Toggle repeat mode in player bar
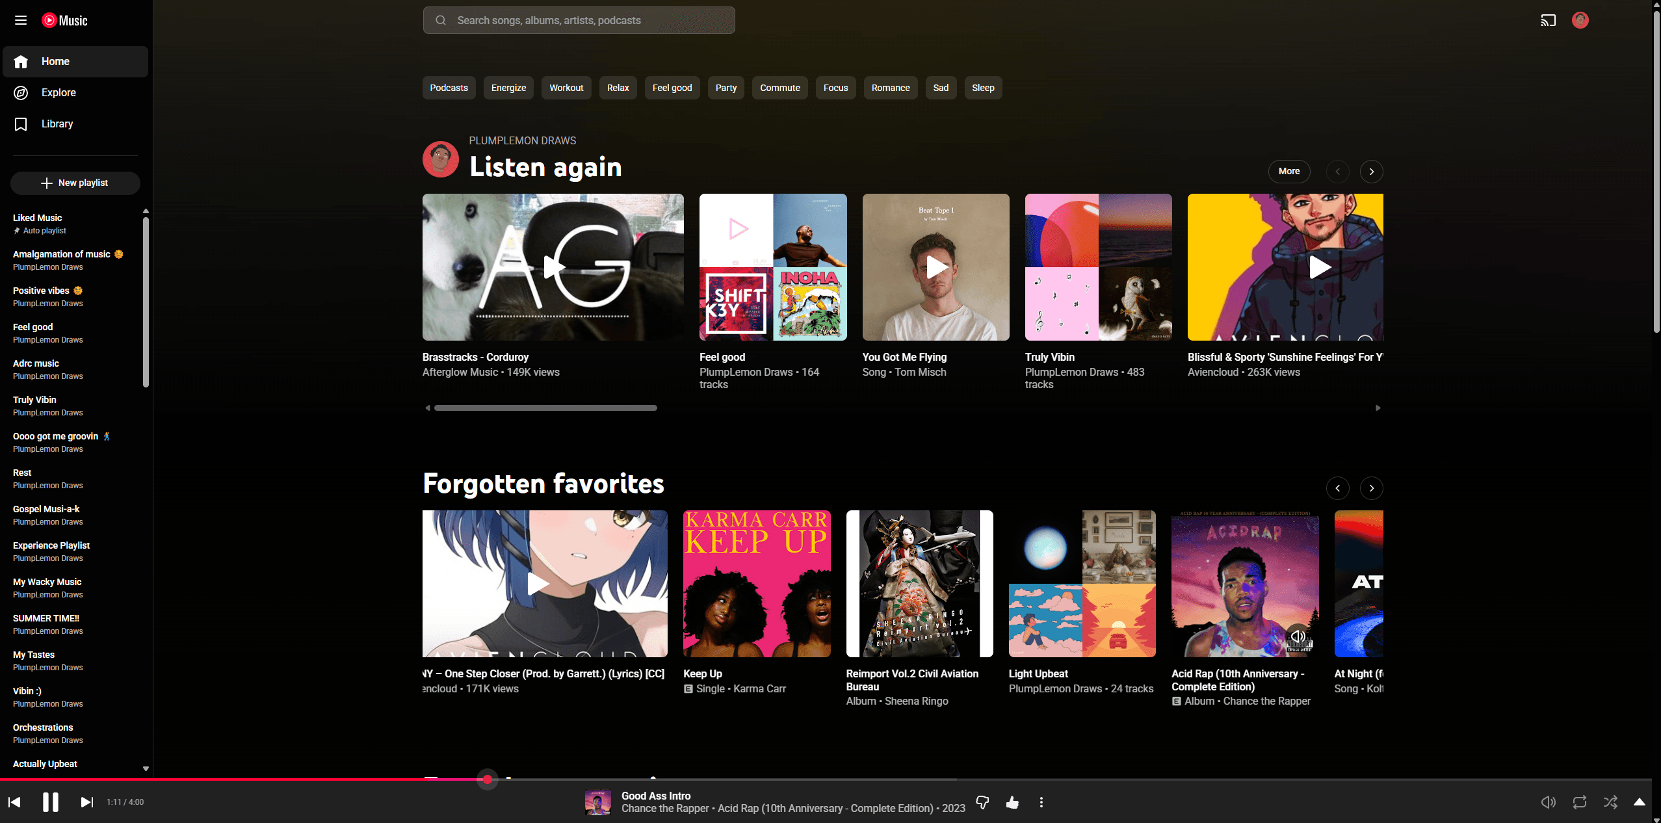The height and width of the screenshot is (823, 1661). [1579, 802]
